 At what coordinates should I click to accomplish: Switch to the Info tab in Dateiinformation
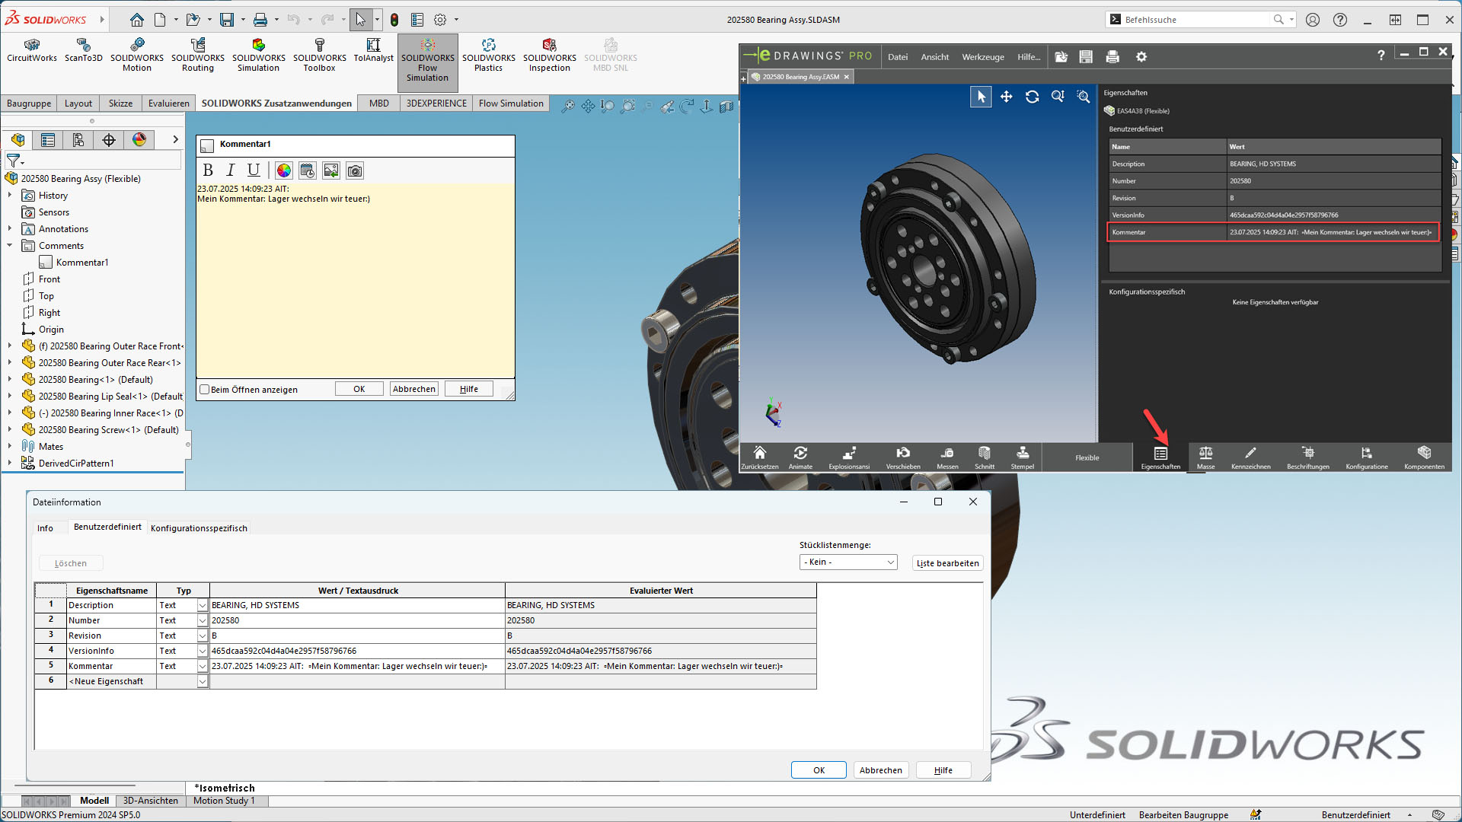(x=46, y=528)
